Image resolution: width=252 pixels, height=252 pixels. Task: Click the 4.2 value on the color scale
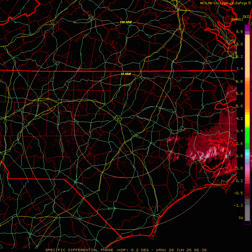point(239,119)
